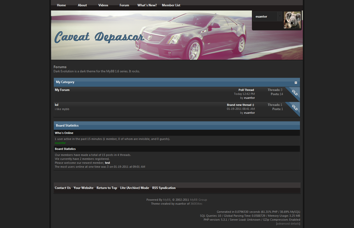View the Member List
The width and height of the screenshot is (354, 228).
pyautogui.click(x=171, y=5)
